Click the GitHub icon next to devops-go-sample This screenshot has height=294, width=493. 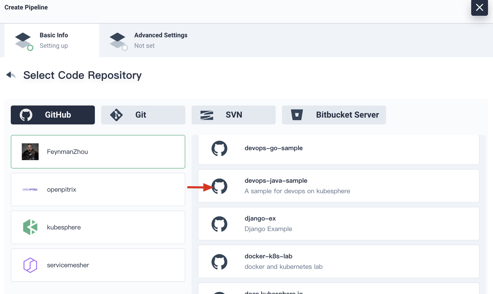pyautogui.click(x=220, y=148)
